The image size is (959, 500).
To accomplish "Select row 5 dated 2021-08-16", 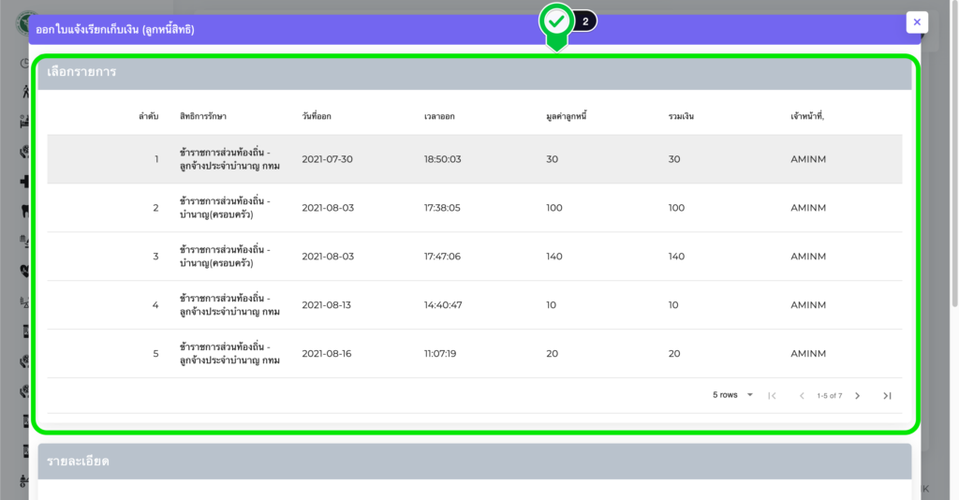I will pos(474,354).
